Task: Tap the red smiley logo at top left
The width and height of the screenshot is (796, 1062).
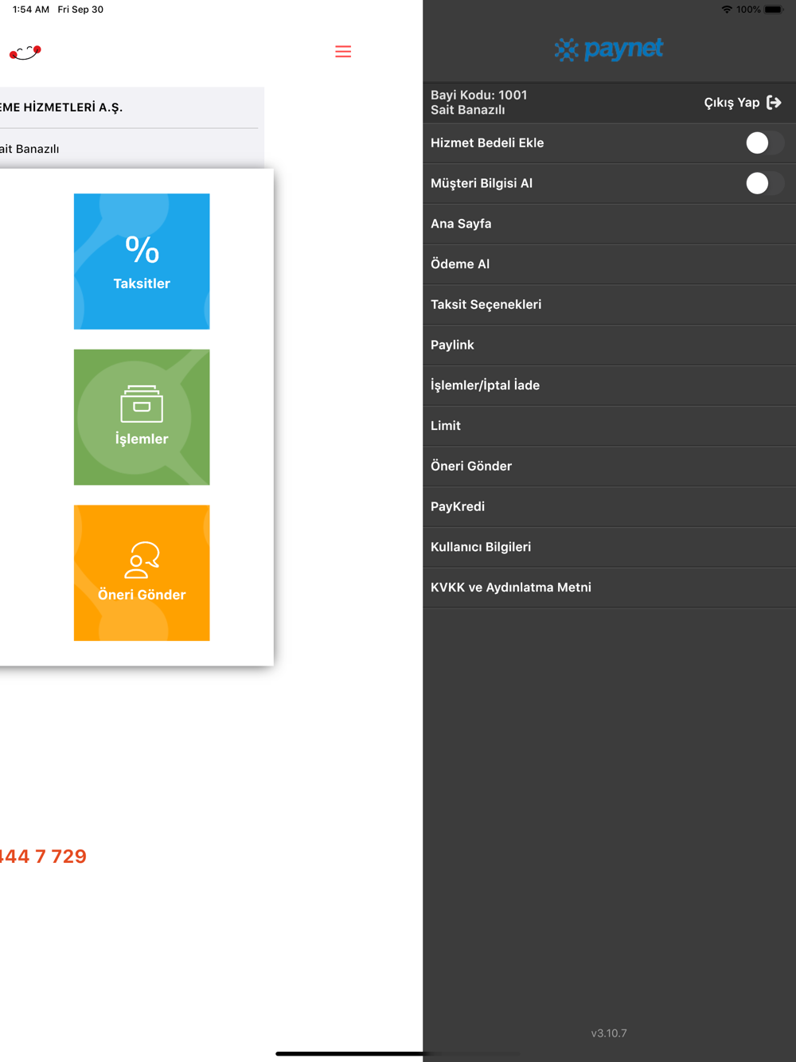Action: (25, 53)
